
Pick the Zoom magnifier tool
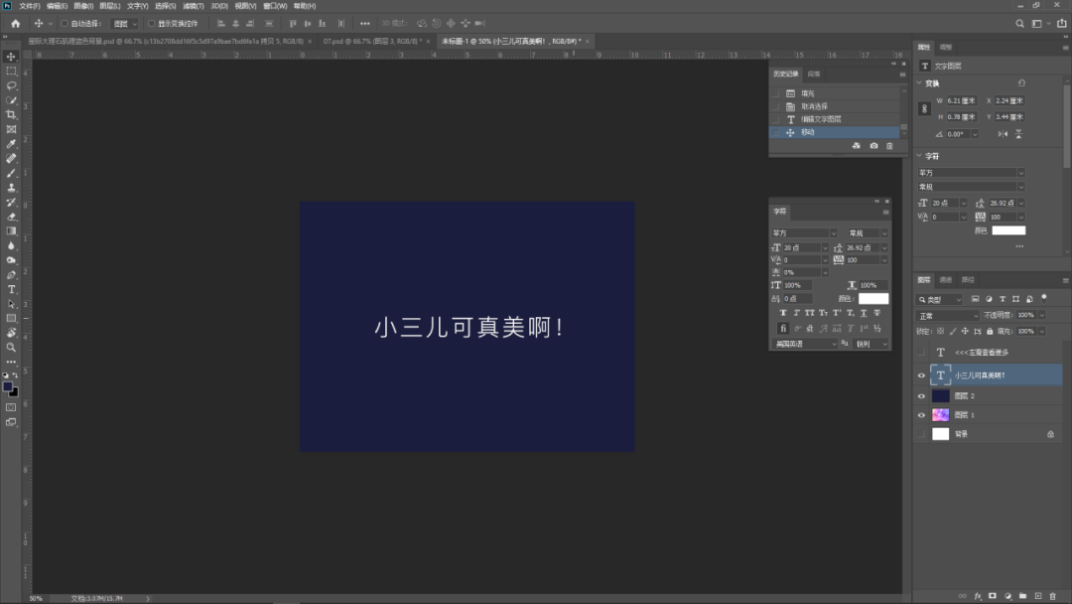12,347
